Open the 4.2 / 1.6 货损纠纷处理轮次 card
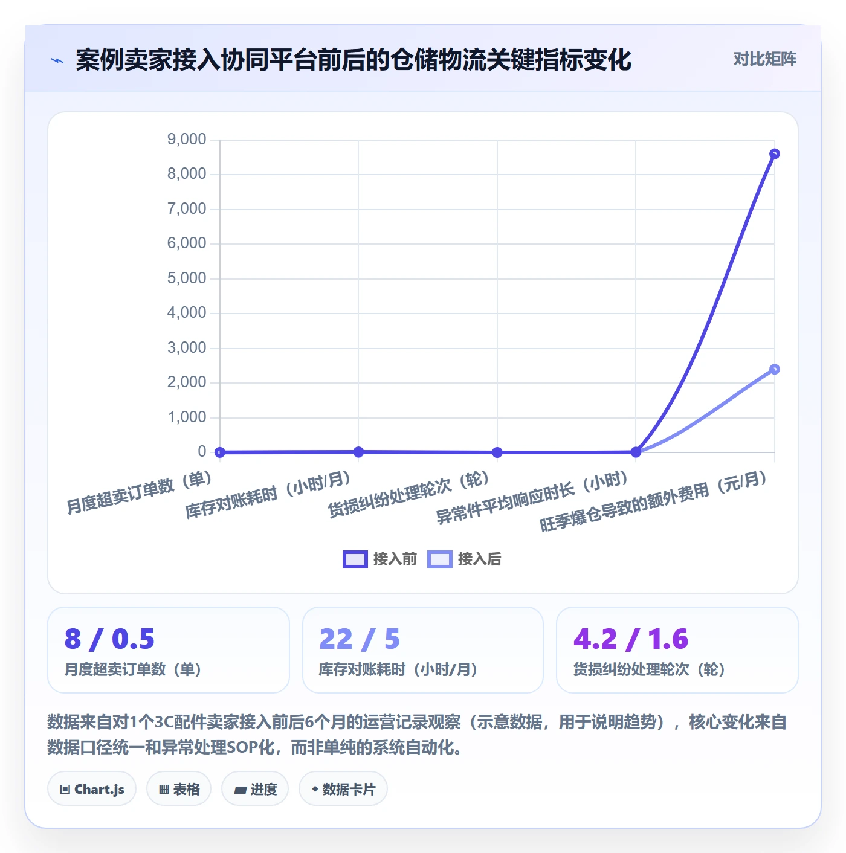846x853 pixels. coord(677,650)
